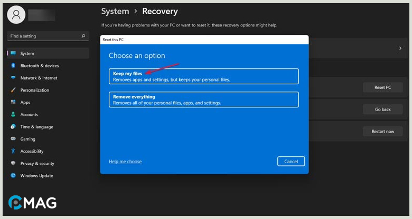The width and height of the screenshot is (412, 219).
Task: Choose the Remove everything option
Action: pyautogui.click(x=204, y=99)
